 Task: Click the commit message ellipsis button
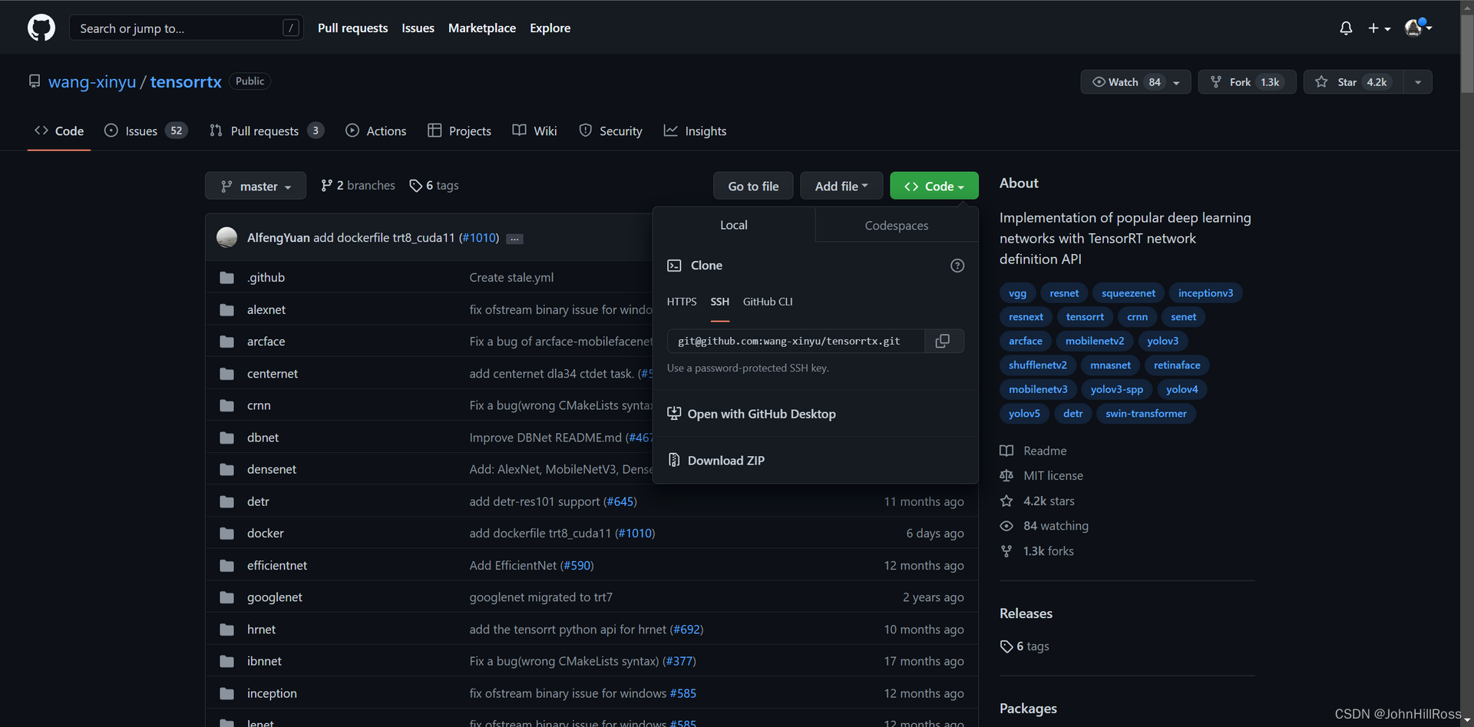[x=515, y=239]
